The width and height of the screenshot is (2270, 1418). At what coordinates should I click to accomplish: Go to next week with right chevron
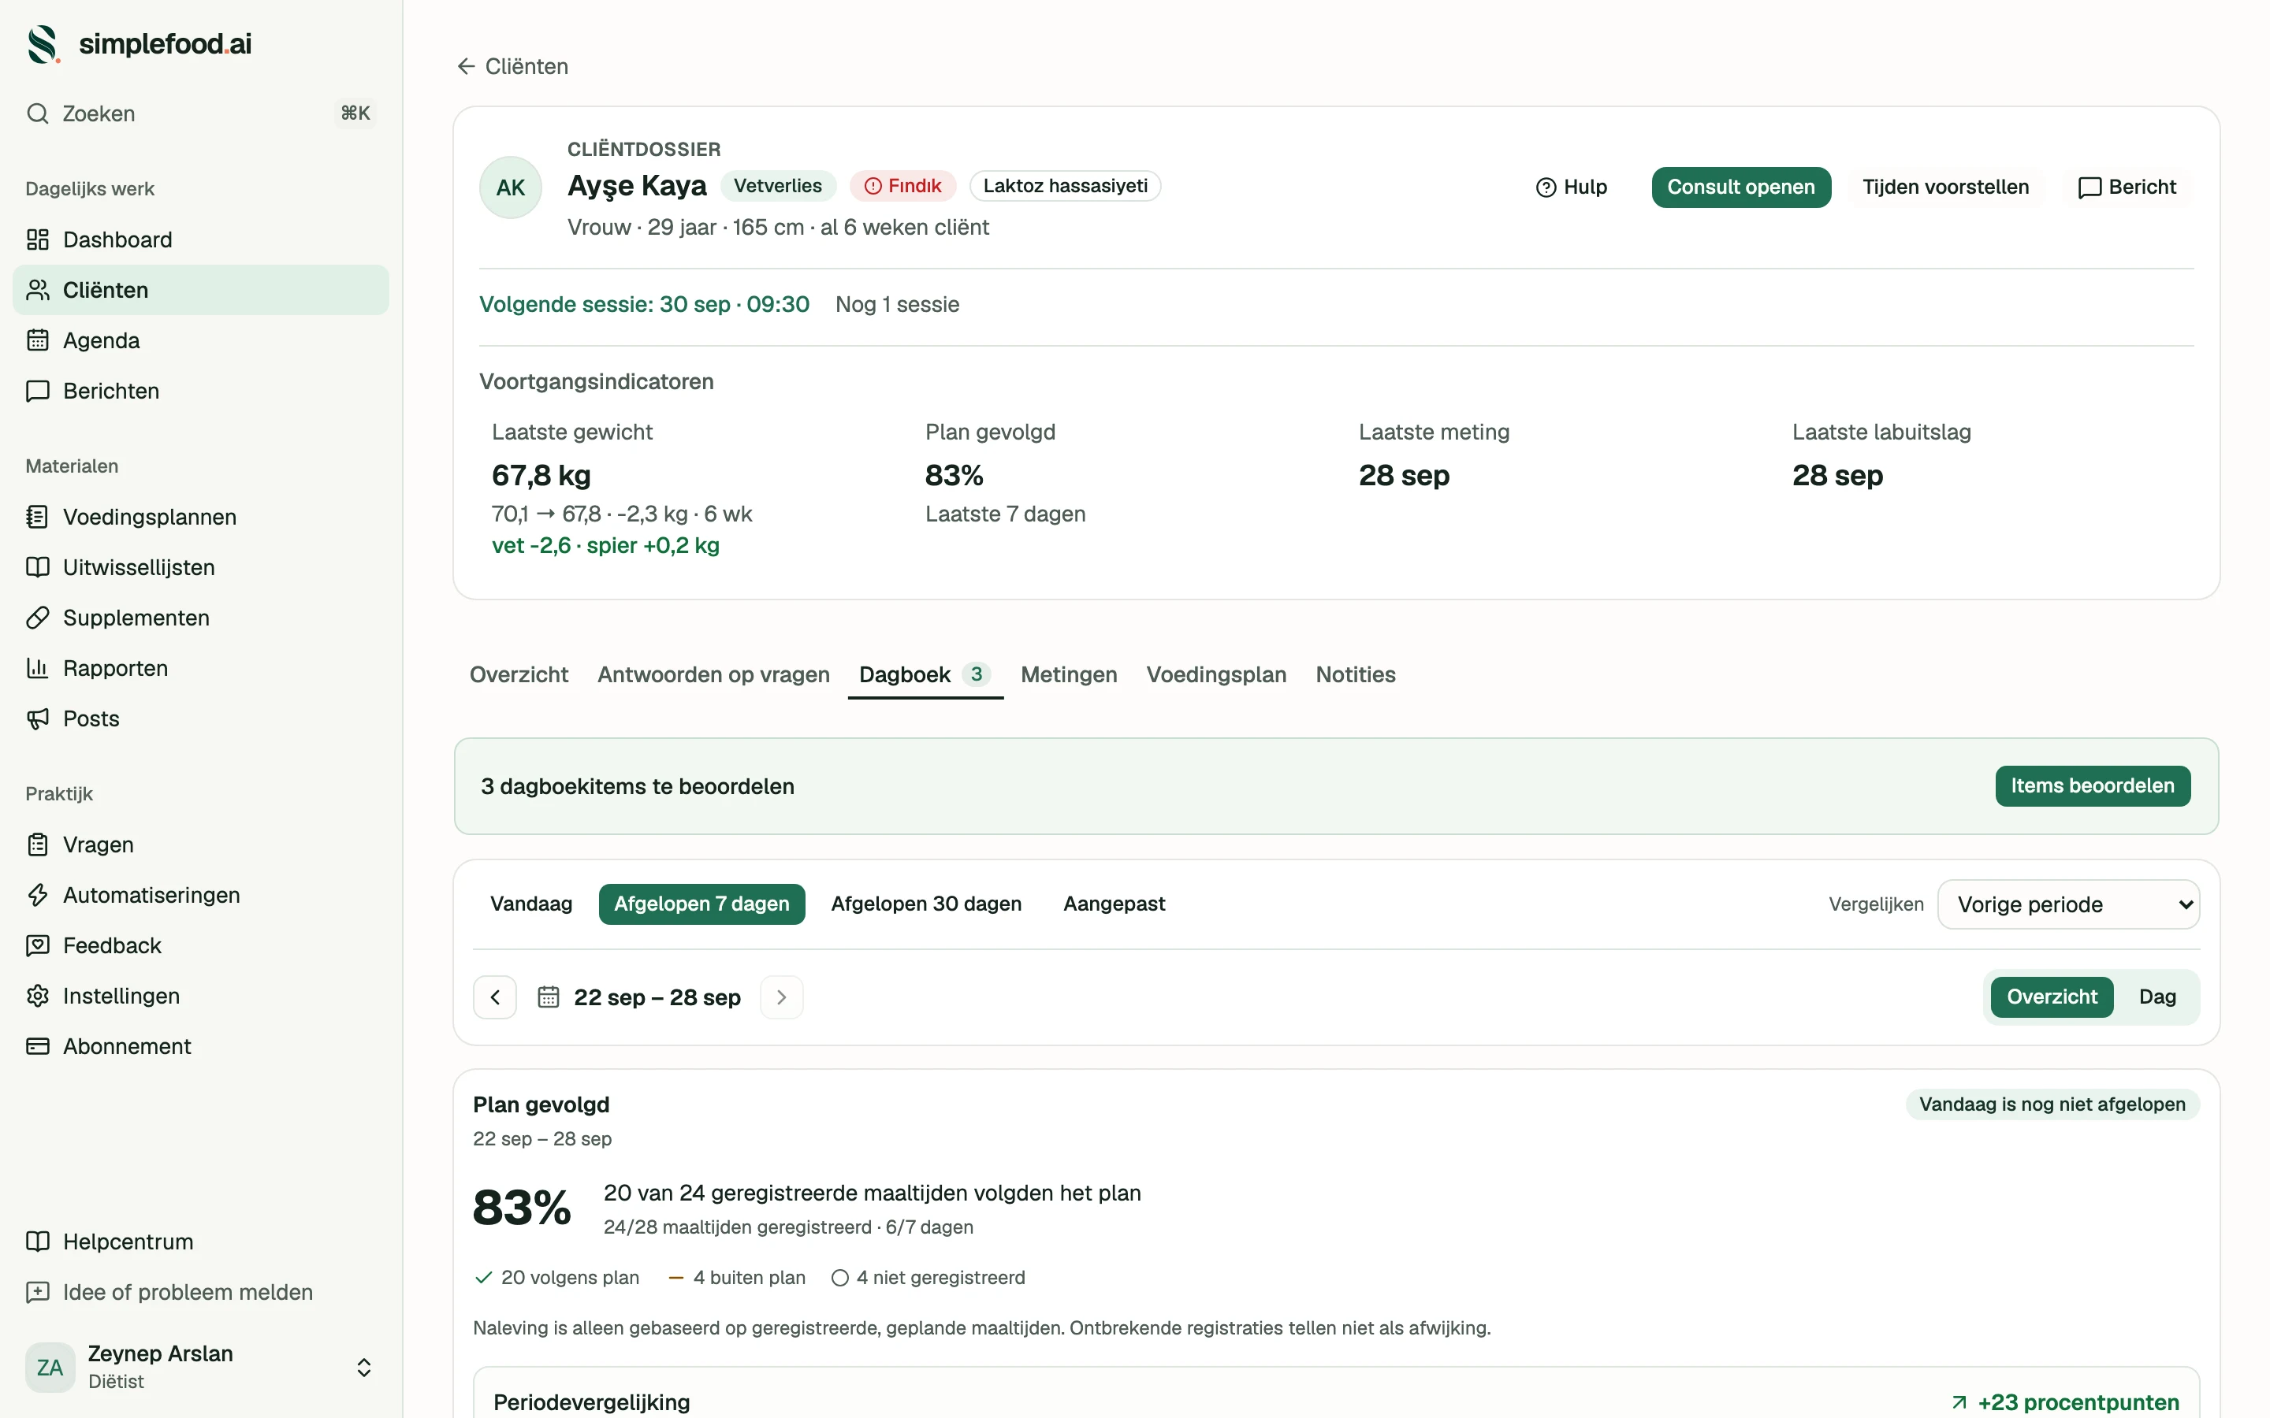coord(781,998)
